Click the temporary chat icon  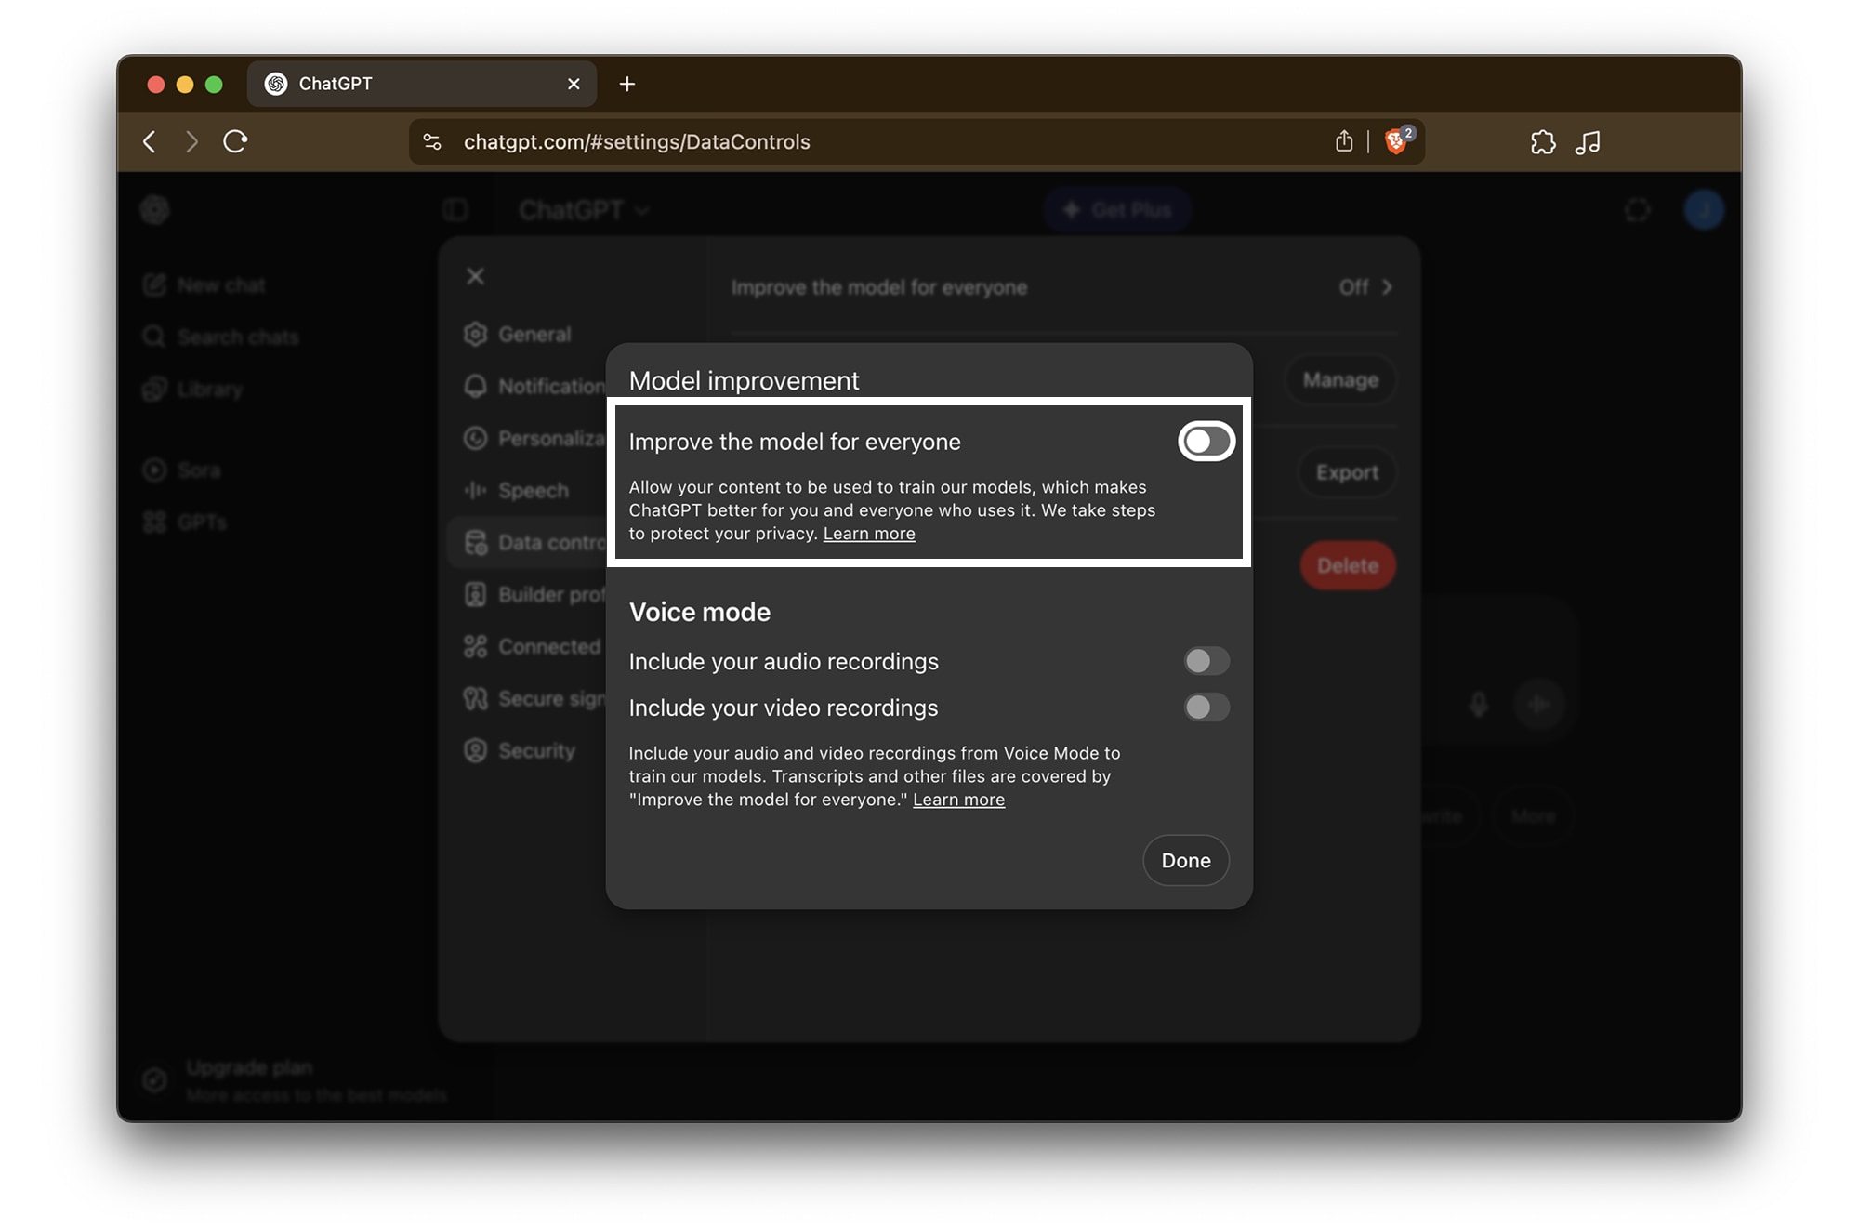click(x=1638, y=210)
